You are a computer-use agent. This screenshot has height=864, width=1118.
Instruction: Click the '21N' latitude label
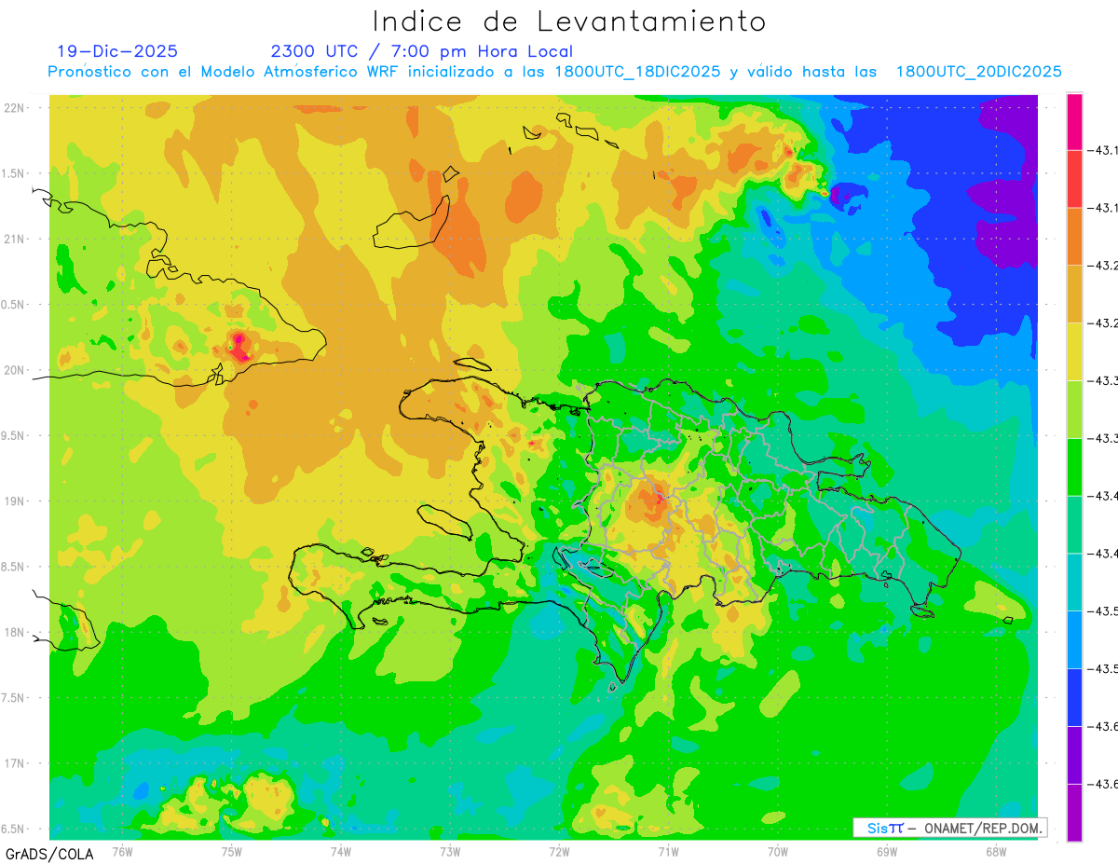coord(15,239)
